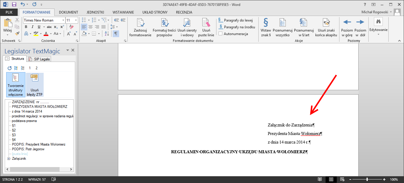Open the font size 11 dropdown
Viewport: 404px width, 183px height.
[x=76, y=20]
